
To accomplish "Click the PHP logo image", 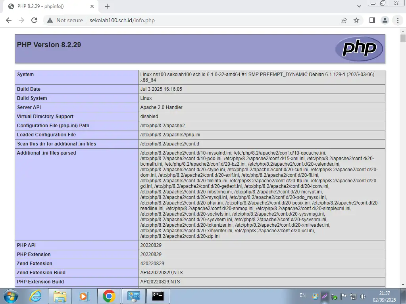I will (x=359, y=49).
